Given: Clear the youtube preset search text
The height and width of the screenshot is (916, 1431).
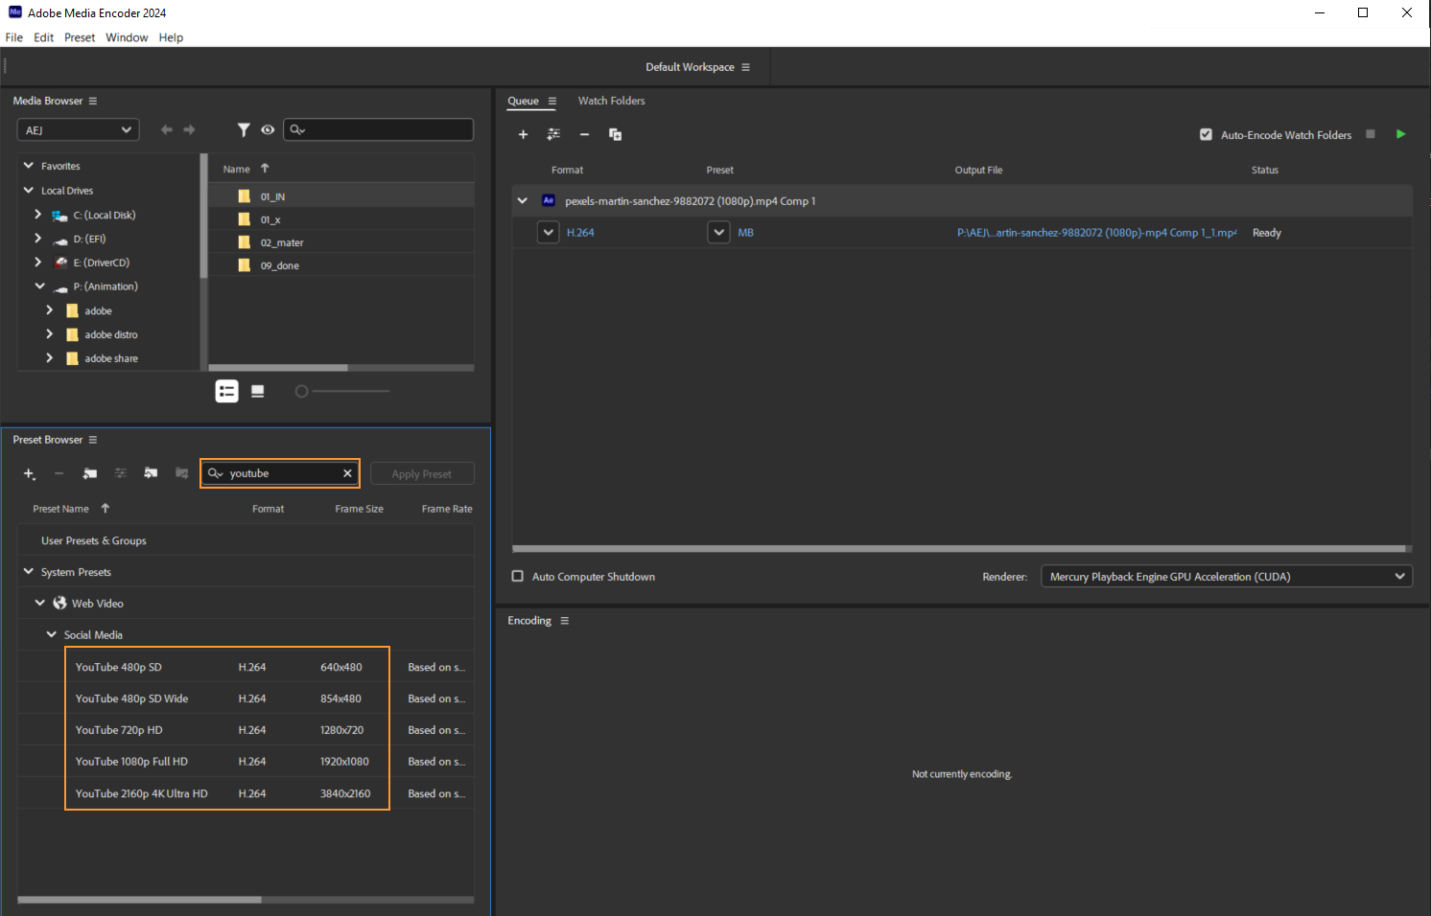Looking at the screenshot, I should pos(347,473).
